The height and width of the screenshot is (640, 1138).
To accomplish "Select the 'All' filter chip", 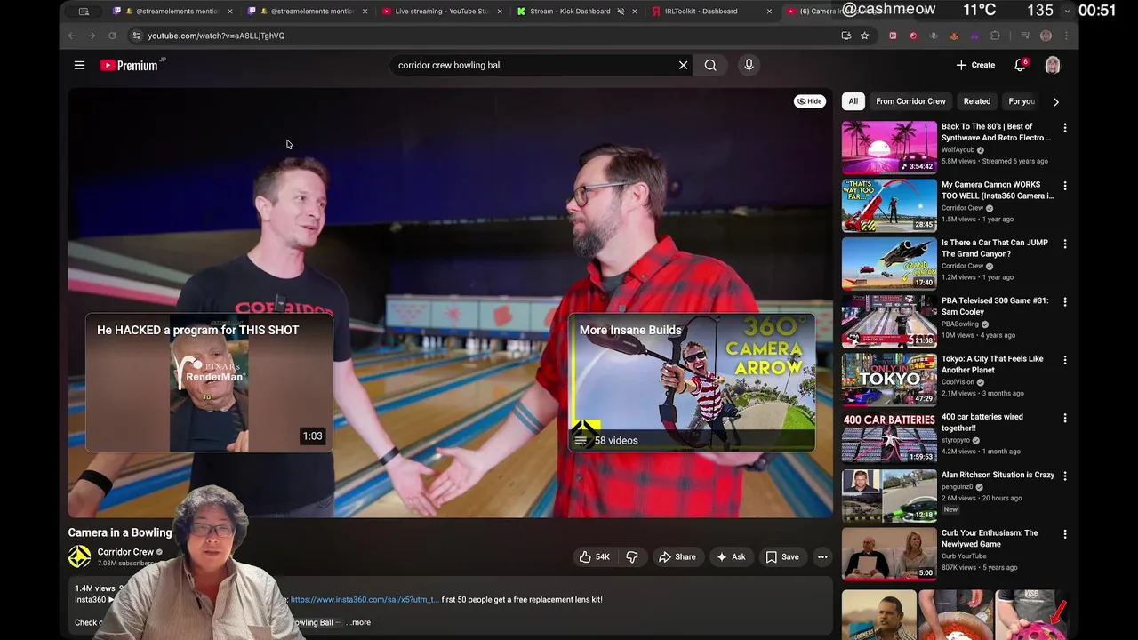I will point(853,101).
